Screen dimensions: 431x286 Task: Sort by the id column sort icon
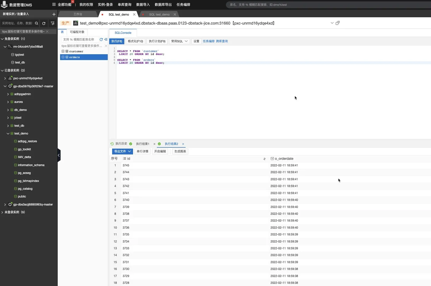click(x=264, y=159)
